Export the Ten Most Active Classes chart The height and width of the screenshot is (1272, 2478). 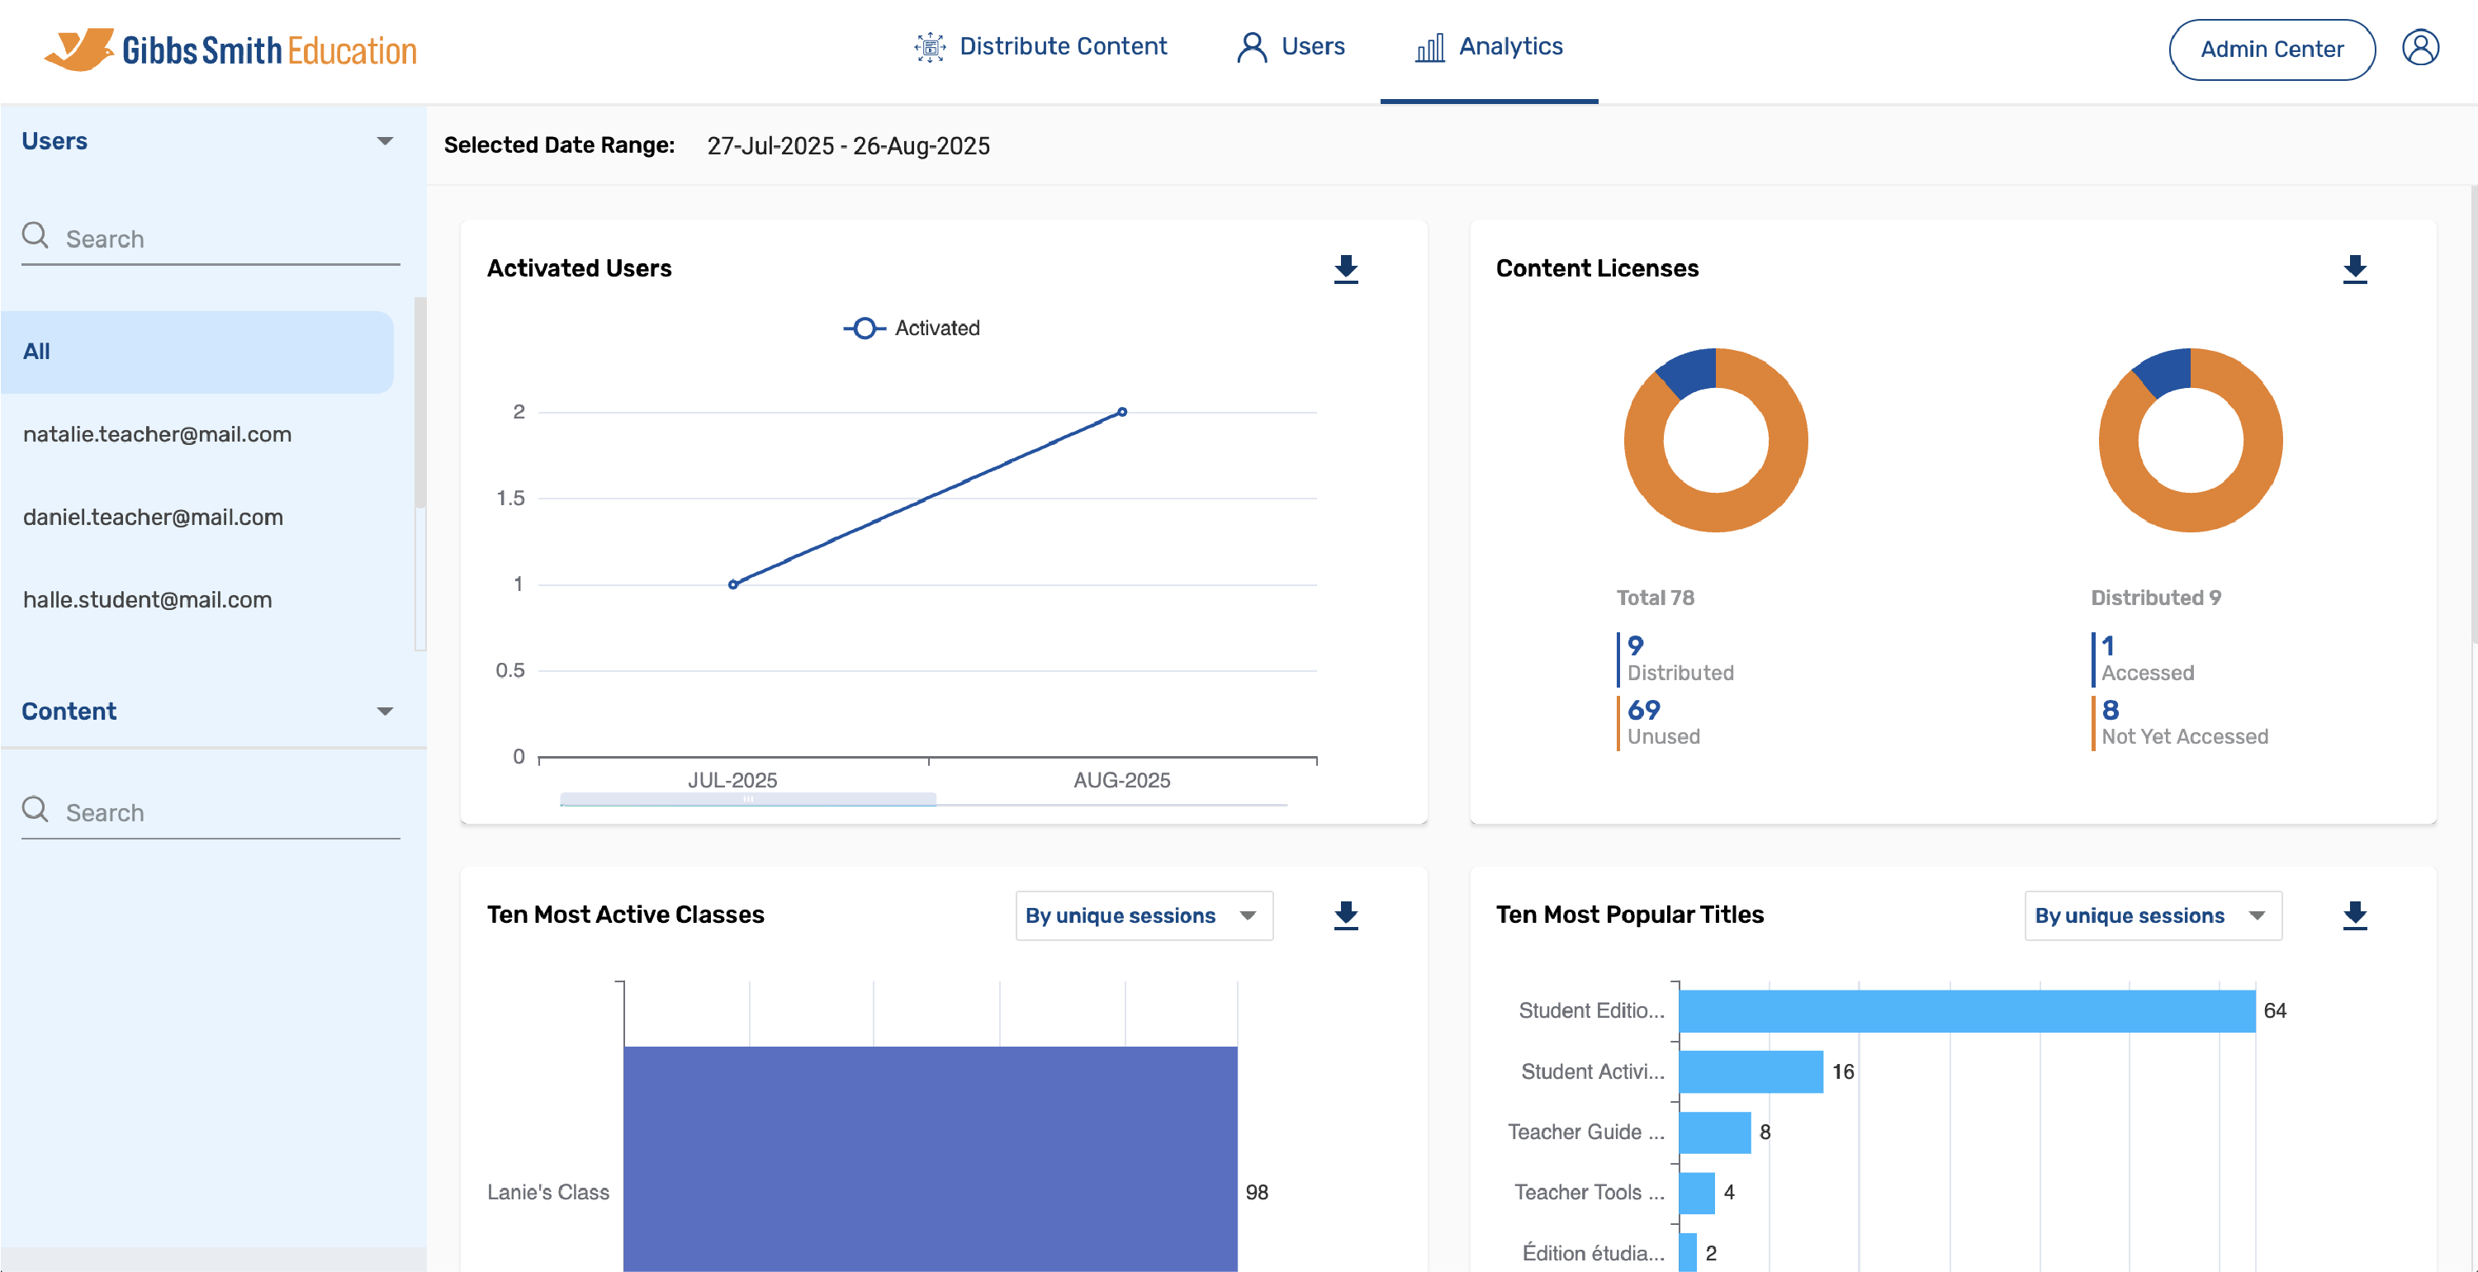click(1346, 916)
